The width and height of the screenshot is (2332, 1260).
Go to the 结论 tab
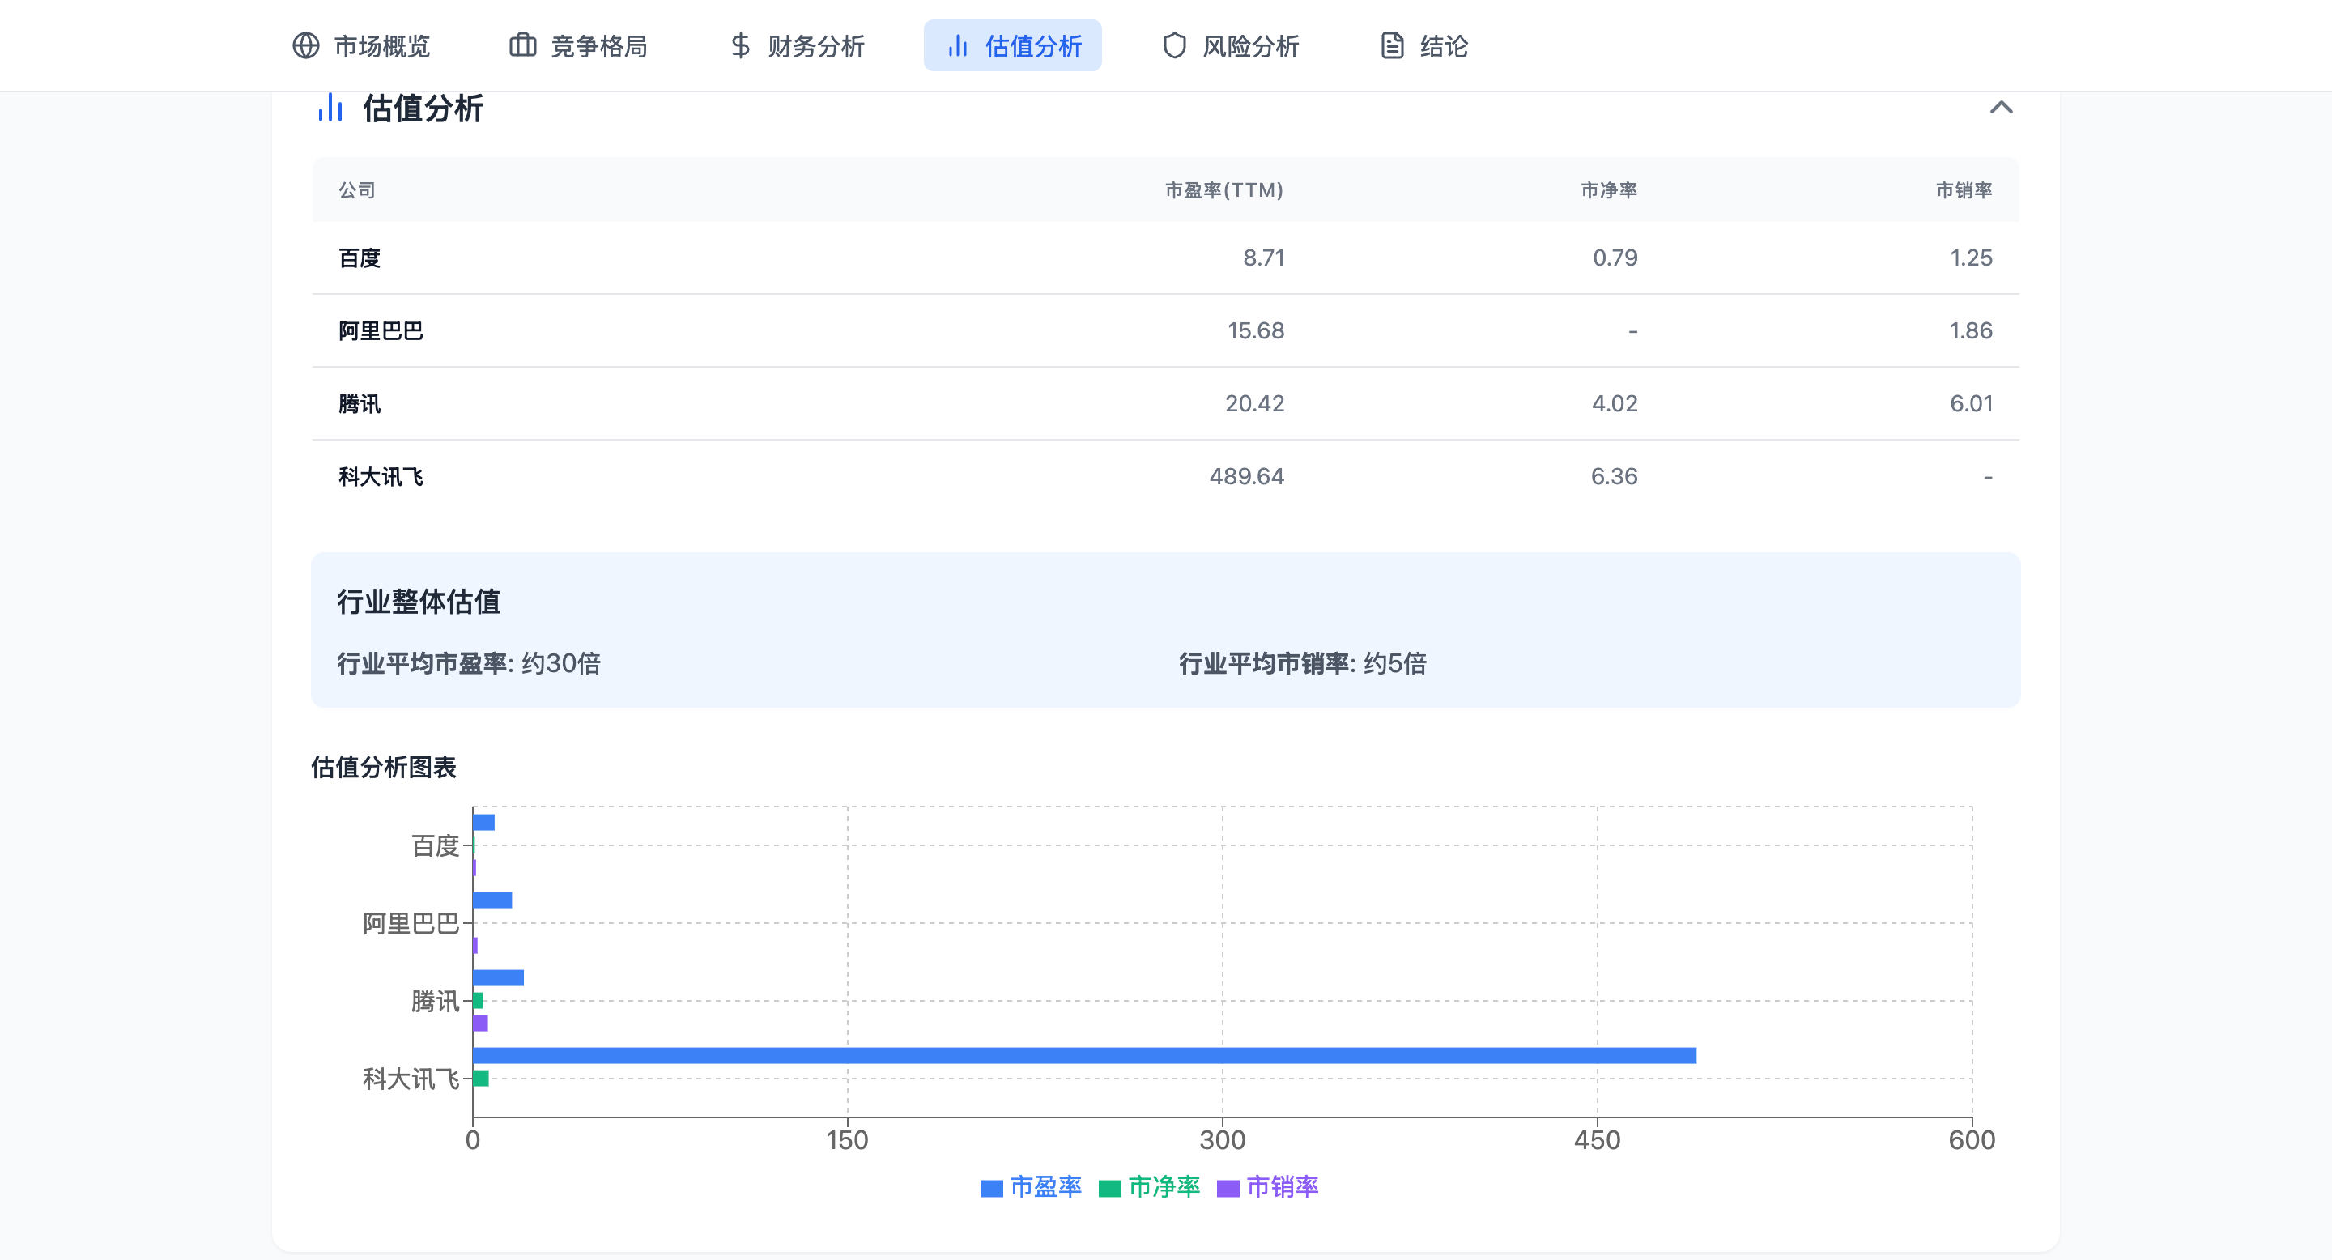click(x=1443, y=46)
